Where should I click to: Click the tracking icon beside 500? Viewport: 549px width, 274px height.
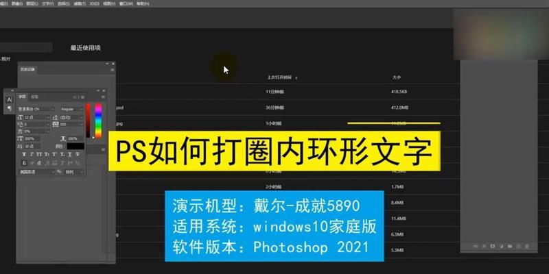pos(56,124)
